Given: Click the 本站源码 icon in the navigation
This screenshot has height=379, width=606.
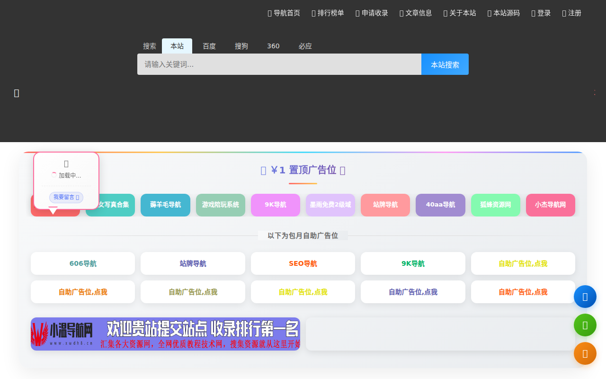Looking at the screenshot, I should [488, 13].
